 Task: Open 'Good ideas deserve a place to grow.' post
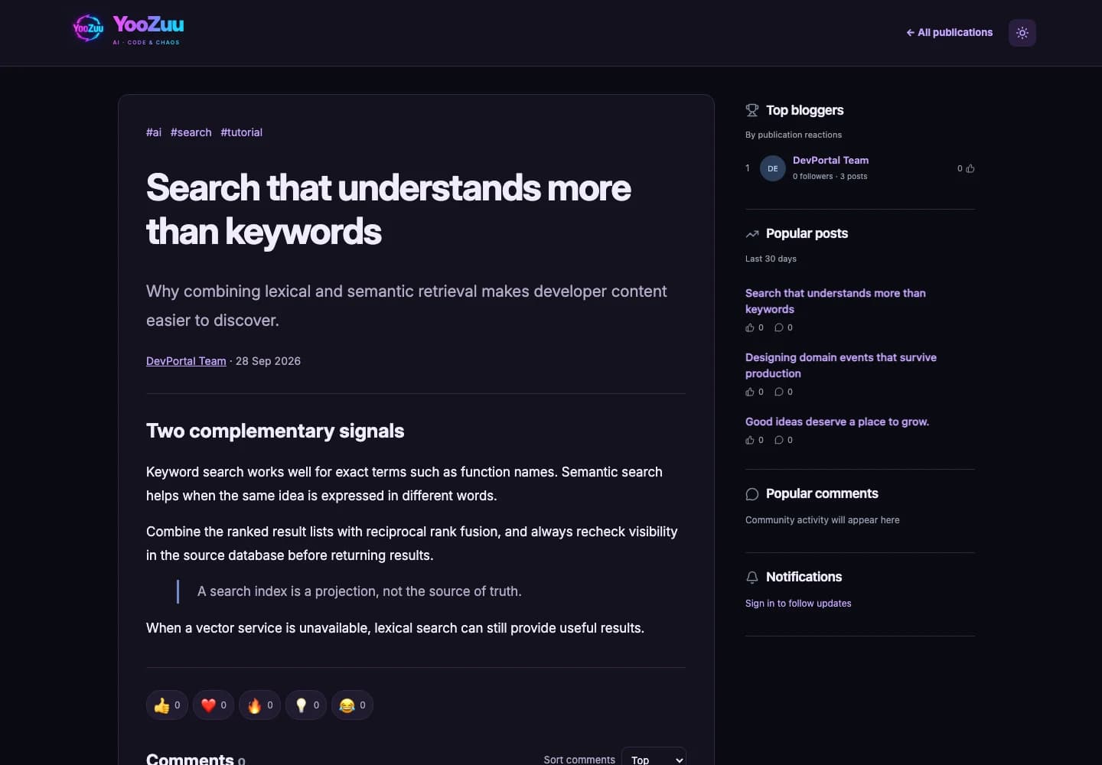(x=837, y=422)
